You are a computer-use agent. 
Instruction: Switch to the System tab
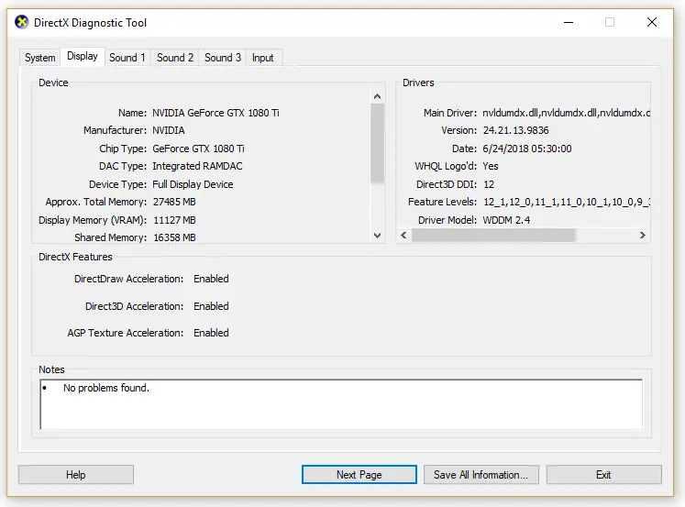39,58
